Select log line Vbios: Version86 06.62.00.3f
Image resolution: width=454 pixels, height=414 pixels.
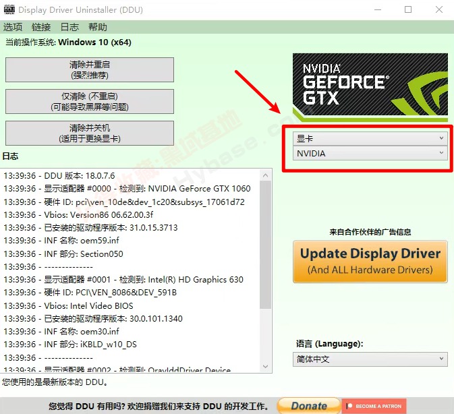(x=78, y=214)
